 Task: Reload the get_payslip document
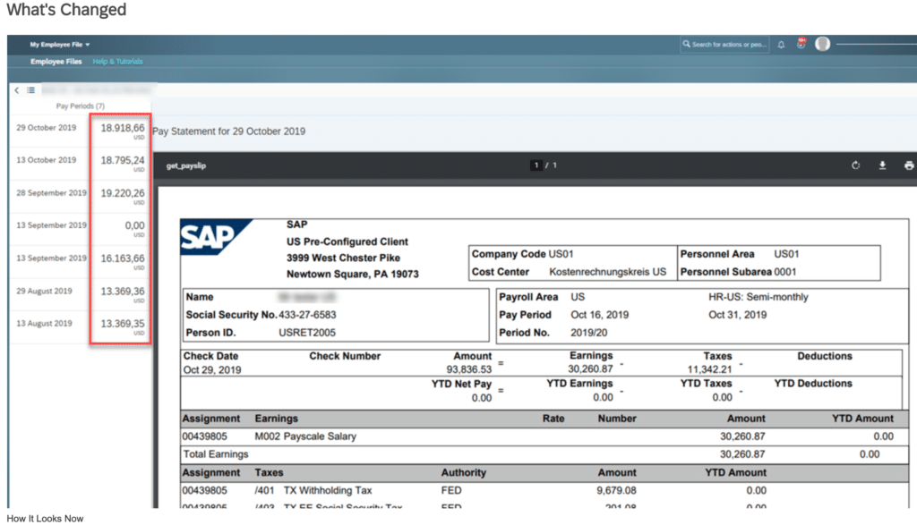coord(856,165)
